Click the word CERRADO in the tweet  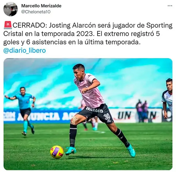29,25
